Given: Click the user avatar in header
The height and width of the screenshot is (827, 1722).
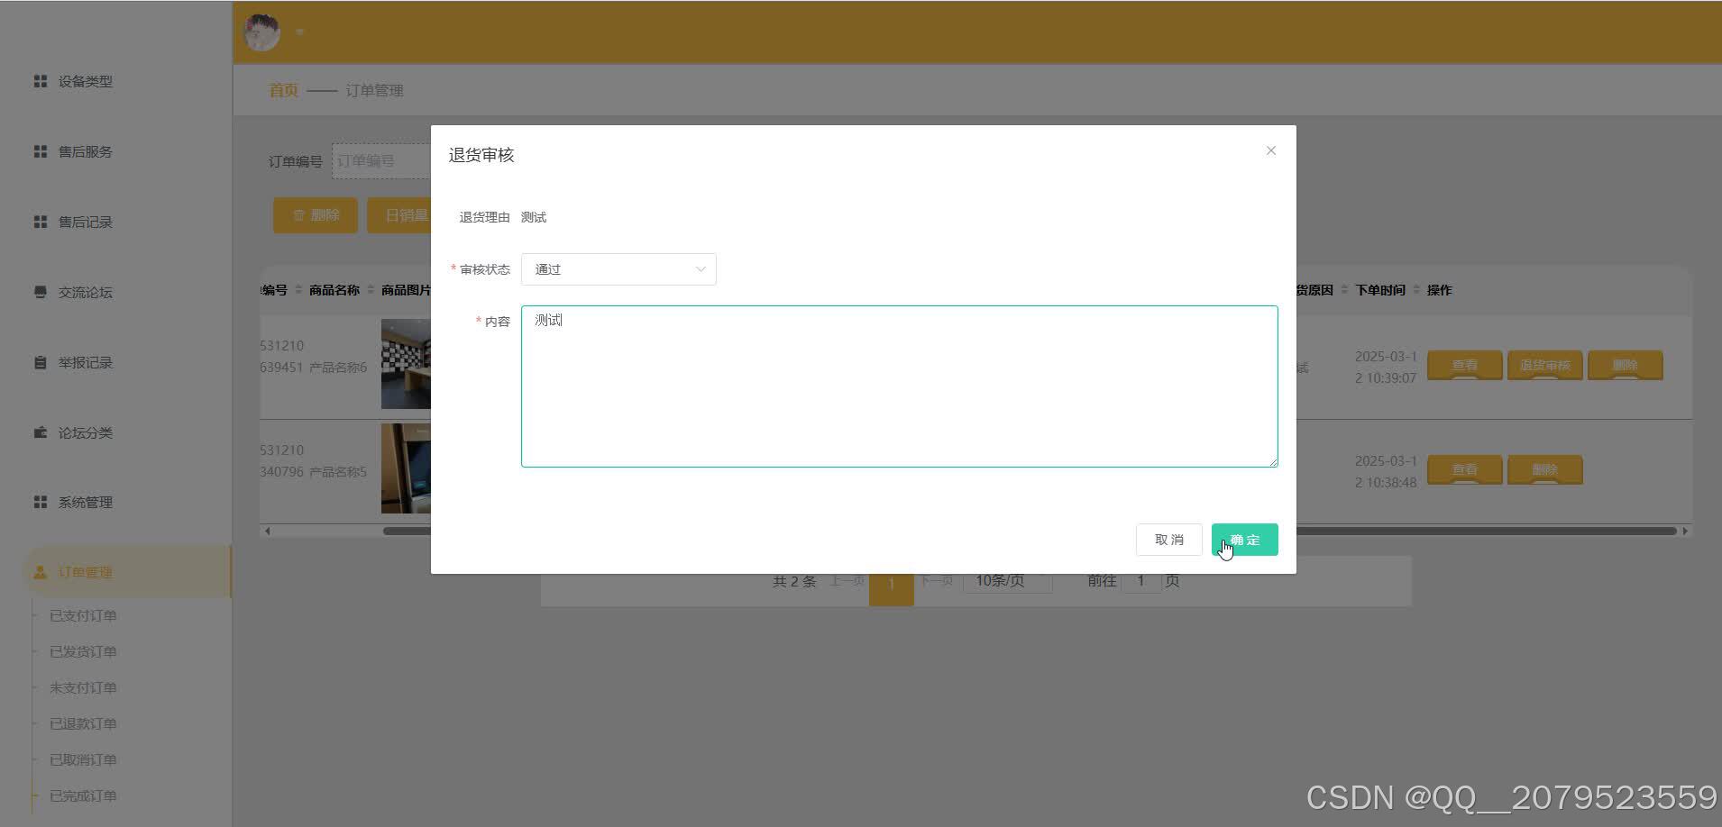Looking at the screenshot, I should 262,32.
